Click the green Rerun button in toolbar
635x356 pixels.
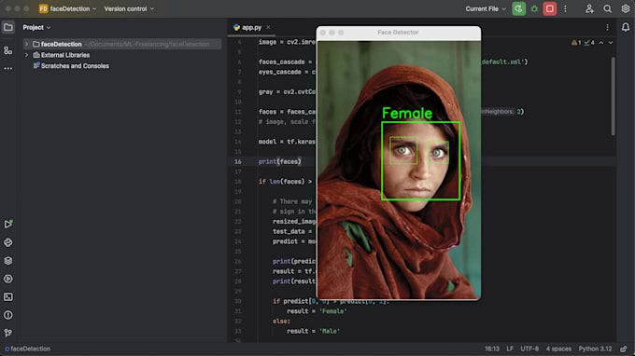519,9
